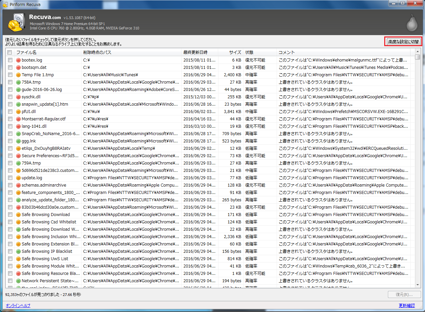Click the status bar text about 92,353 files found

(43, 295)
